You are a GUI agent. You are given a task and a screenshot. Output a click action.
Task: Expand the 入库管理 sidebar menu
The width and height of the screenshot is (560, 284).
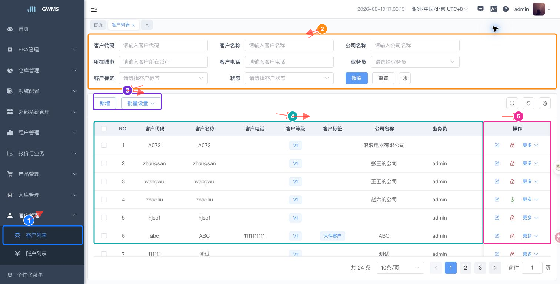tap(42, 195)
